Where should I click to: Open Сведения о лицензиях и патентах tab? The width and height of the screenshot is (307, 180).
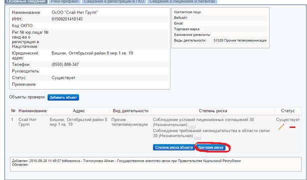pos(182,1)
